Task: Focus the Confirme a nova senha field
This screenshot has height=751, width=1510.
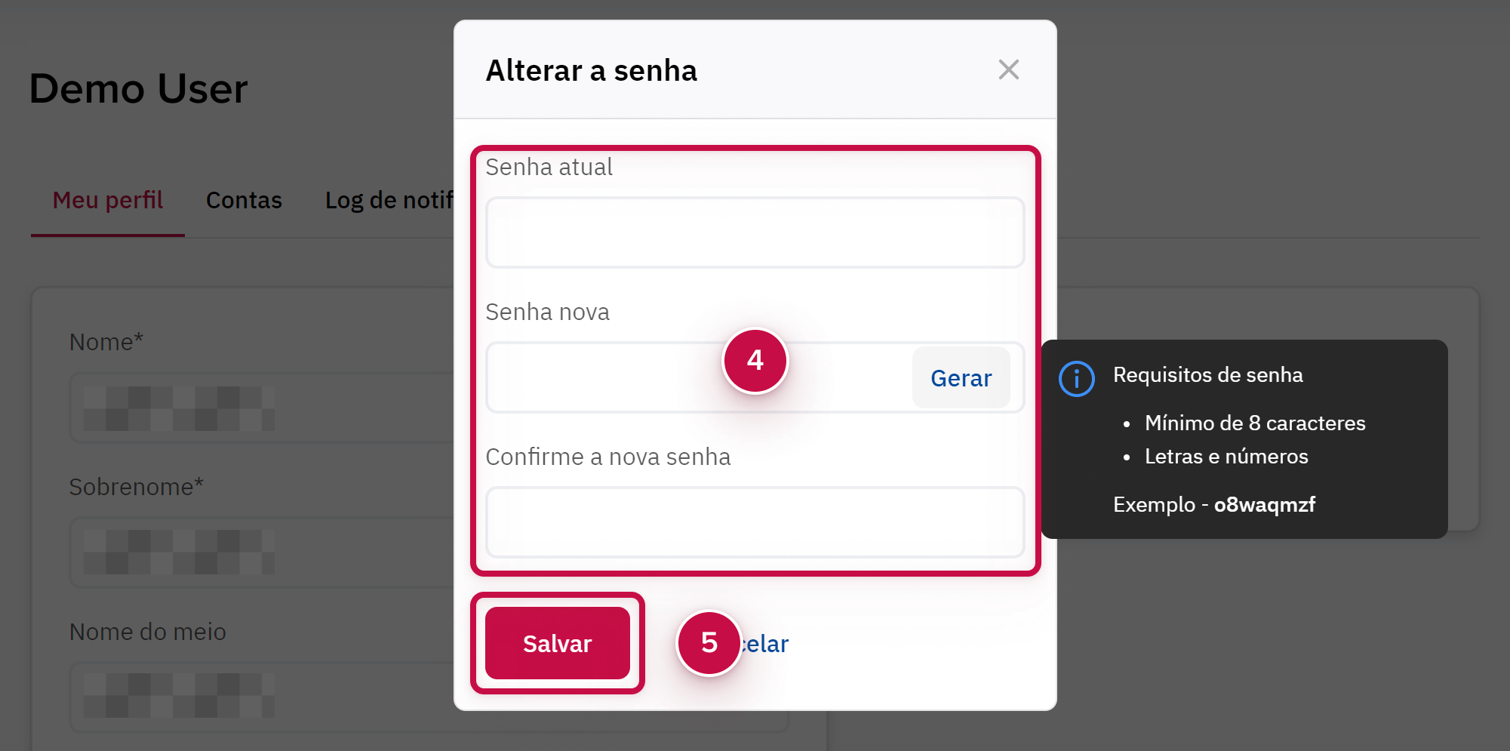Action: coord(755,522)
